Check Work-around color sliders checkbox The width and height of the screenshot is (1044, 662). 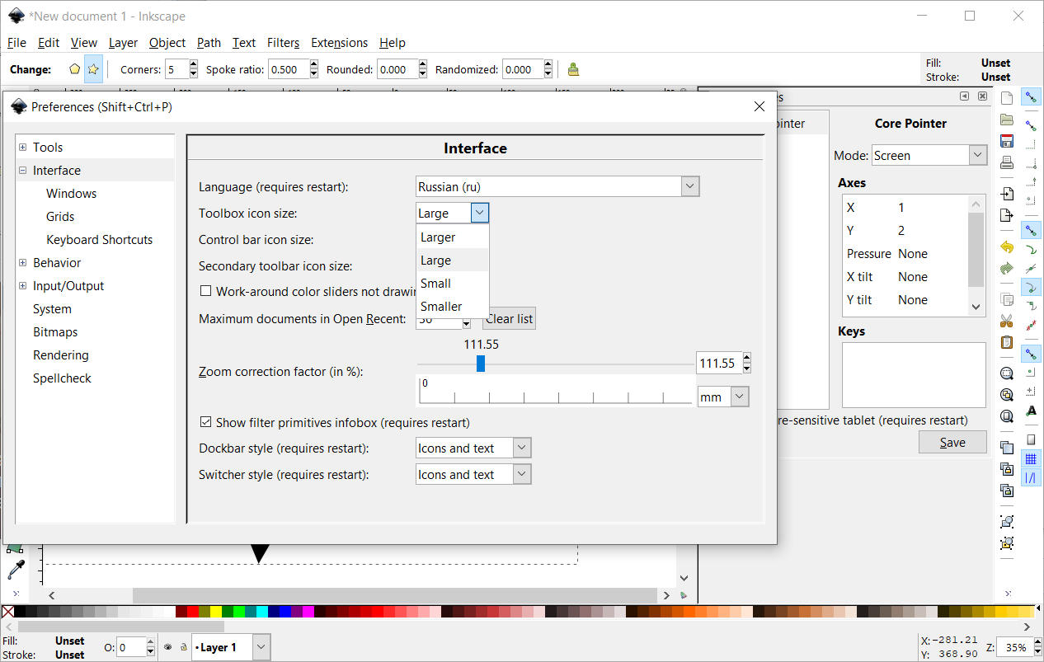(206, 291)
